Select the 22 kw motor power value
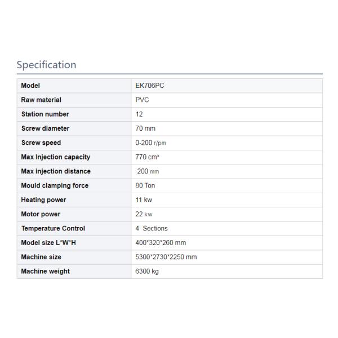 click(x=144, y=214)
